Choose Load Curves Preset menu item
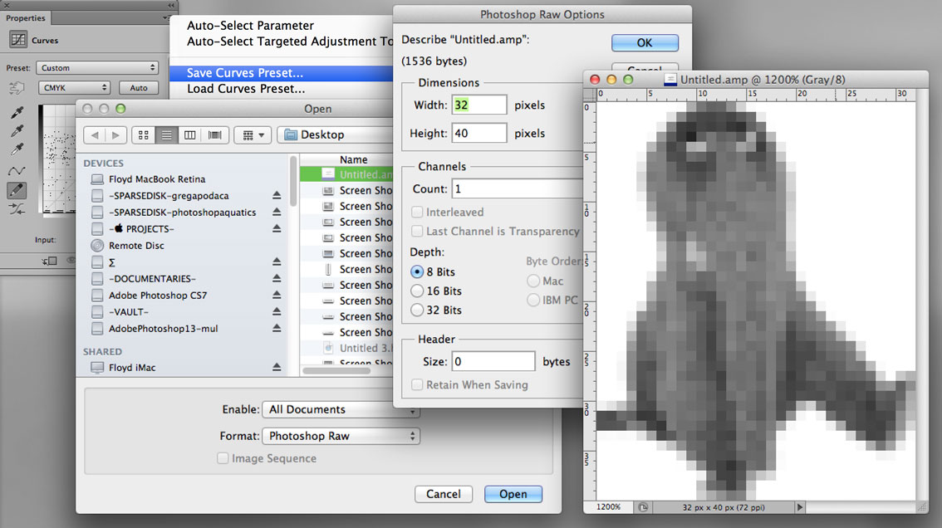This screenshot has width=942, height=528. (x=246, y=89)
